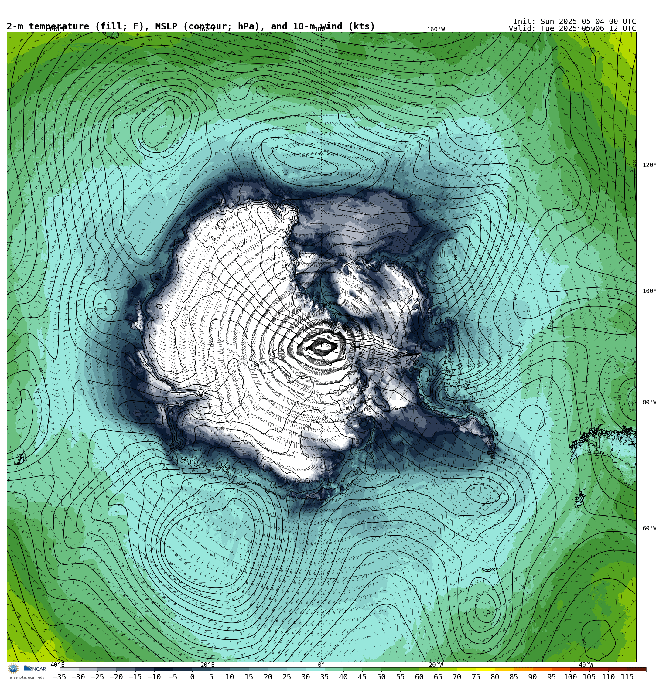Screen dimensions: 656x681
Task: Click the NCAR logo
Action: click(35, 669)
